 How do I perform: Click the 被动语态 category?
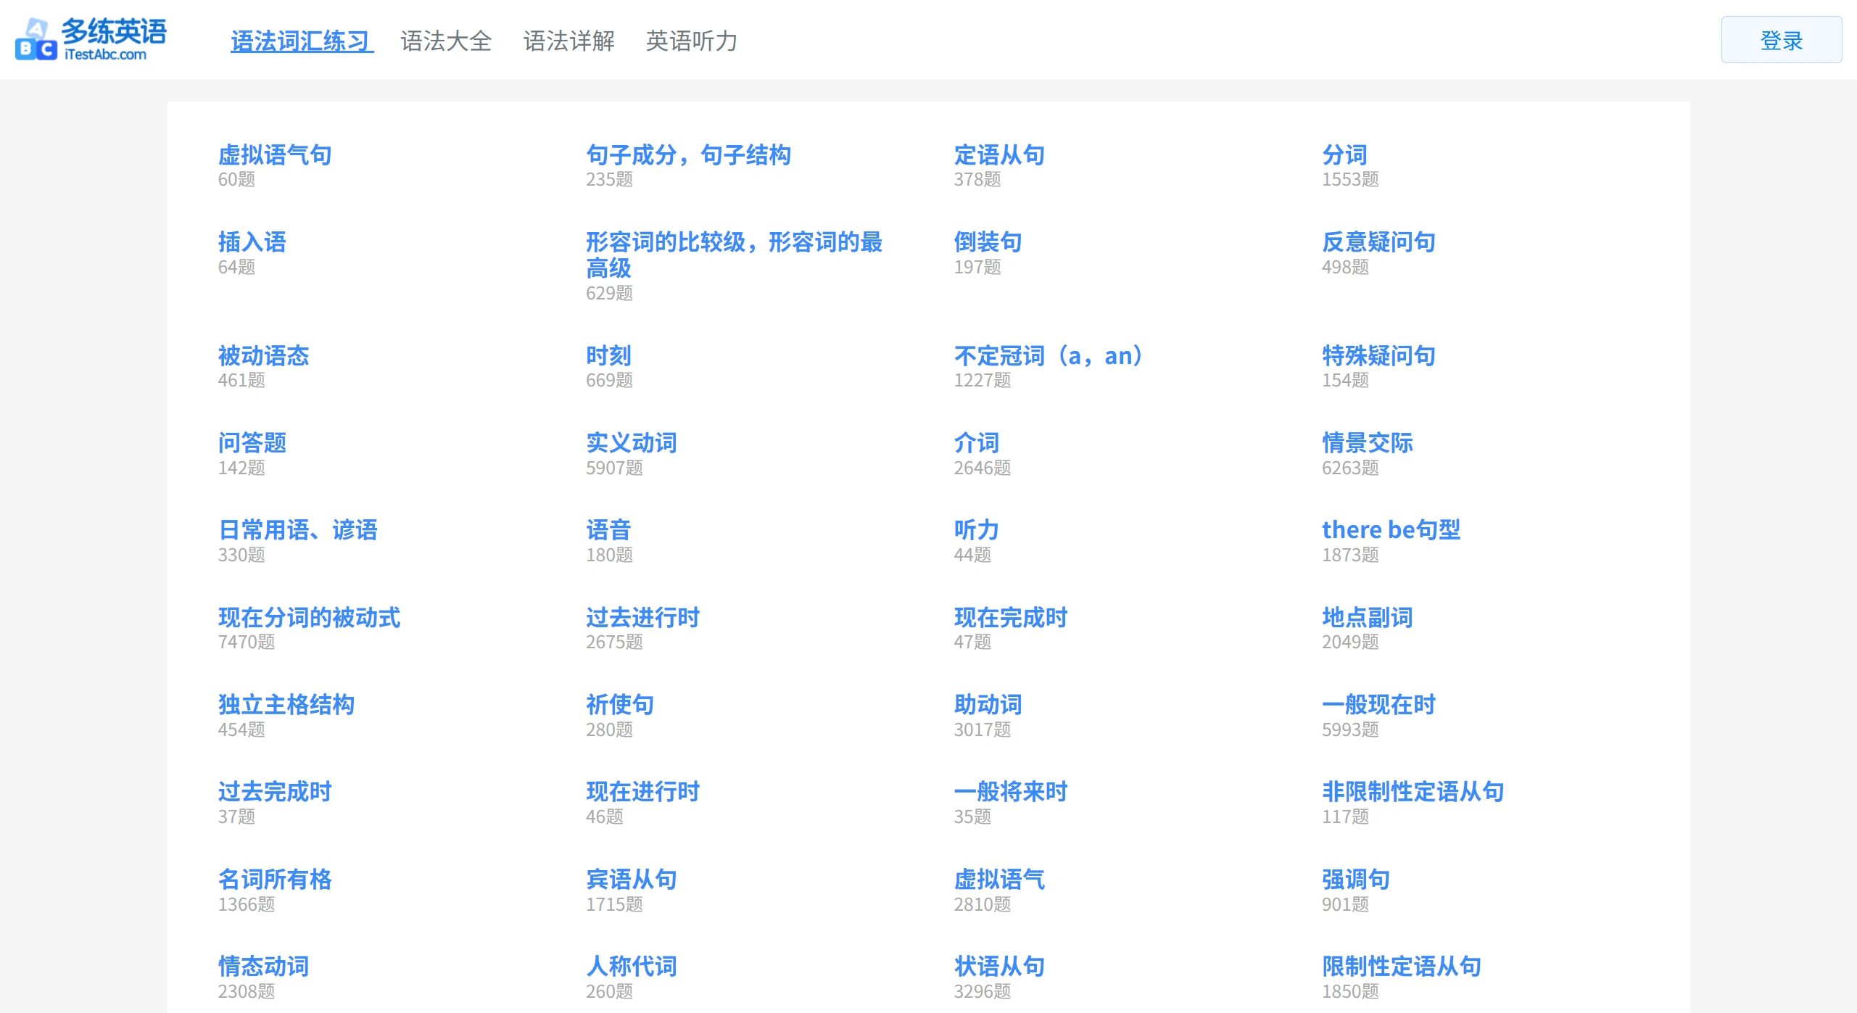coord(263,356)
